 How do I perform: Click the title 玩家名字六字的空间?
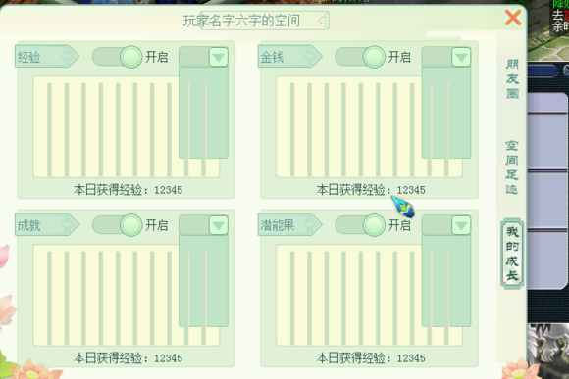pos(241,21)
